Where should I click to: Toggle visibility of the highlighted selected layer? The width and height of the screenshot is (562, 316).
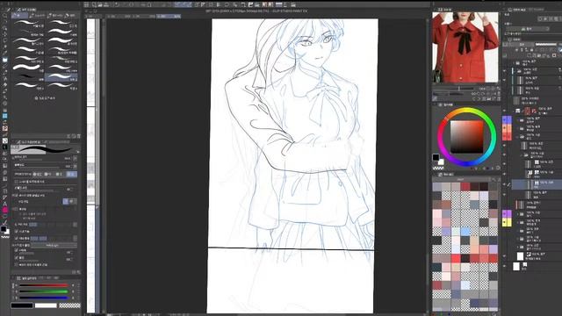point(505,184)
